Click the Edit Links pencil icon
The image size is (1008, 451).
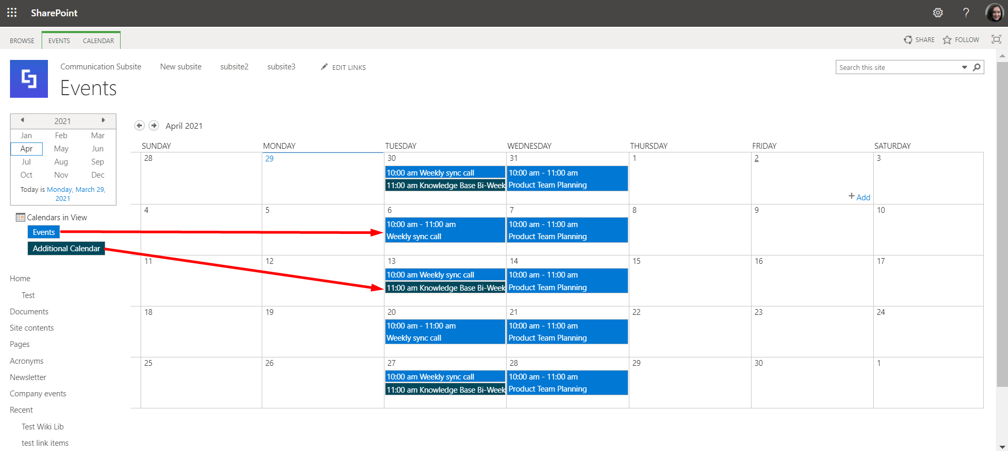(x=324, y=67)
